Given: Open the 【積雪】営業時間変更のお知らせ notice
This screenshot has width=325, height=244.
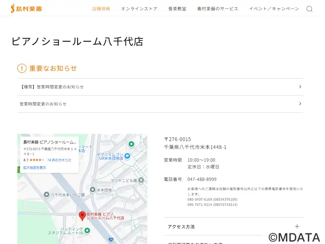Looking at the screenshot, I should point(160,87).
